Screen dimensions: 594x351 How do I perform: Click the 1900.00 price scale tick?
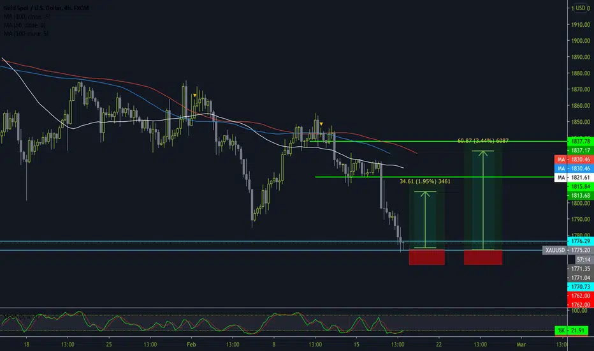(581, 41)
